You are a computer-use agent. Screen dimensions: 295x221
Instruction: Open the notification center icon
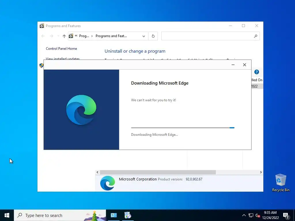[286, 216]
